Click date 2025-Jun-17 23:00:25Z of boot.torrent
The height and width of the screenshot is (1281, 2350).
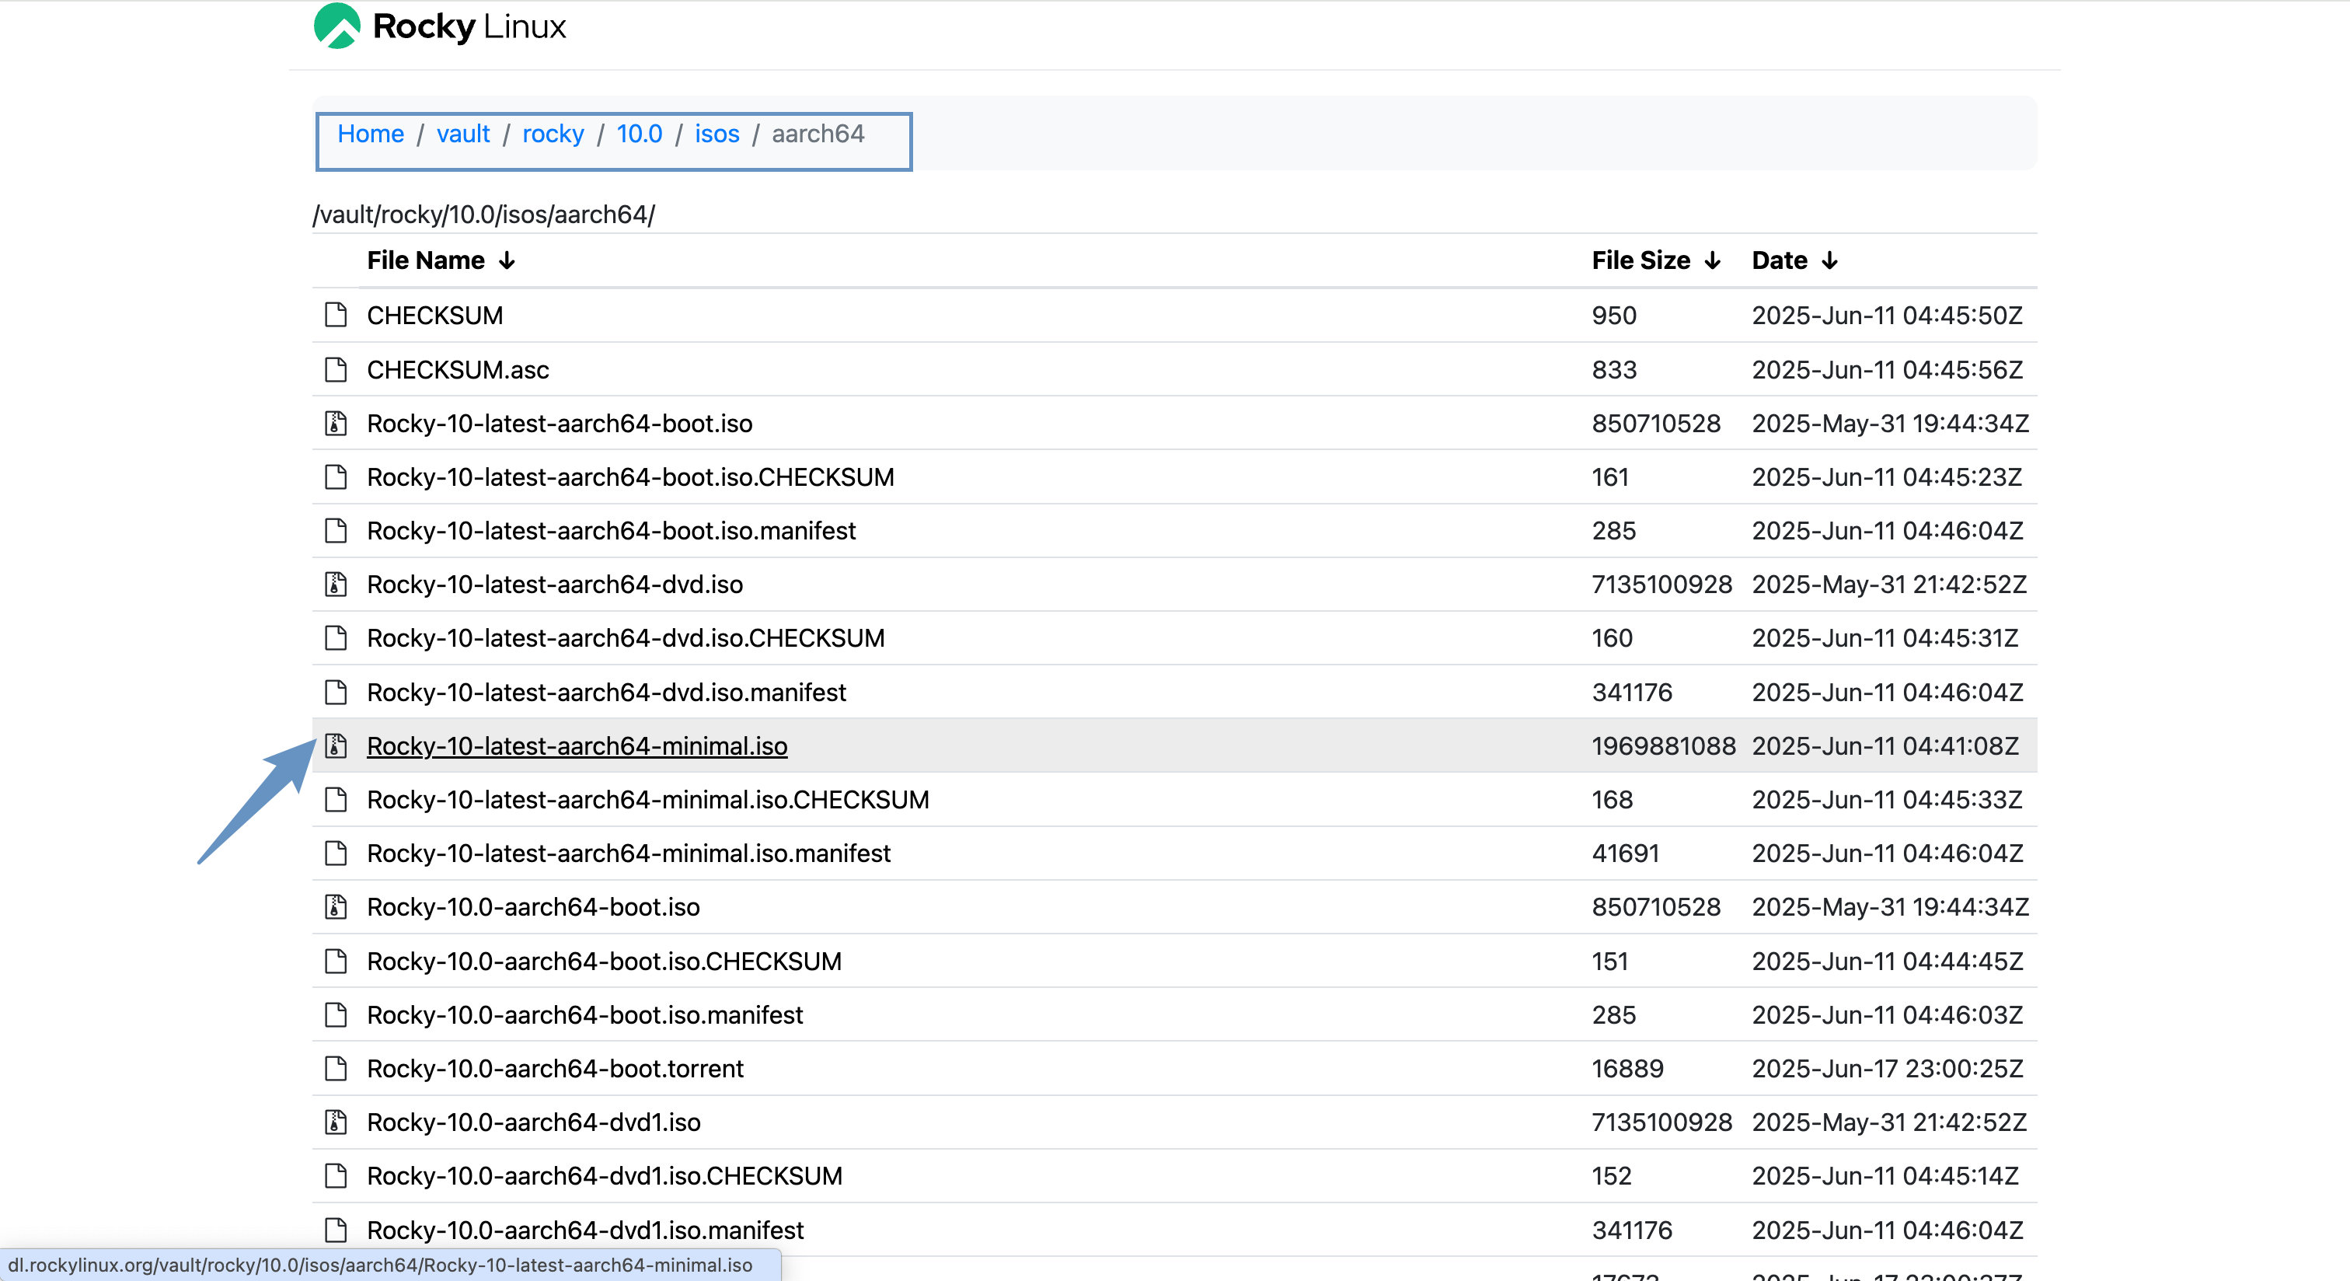click(x=1888, y=1069)
